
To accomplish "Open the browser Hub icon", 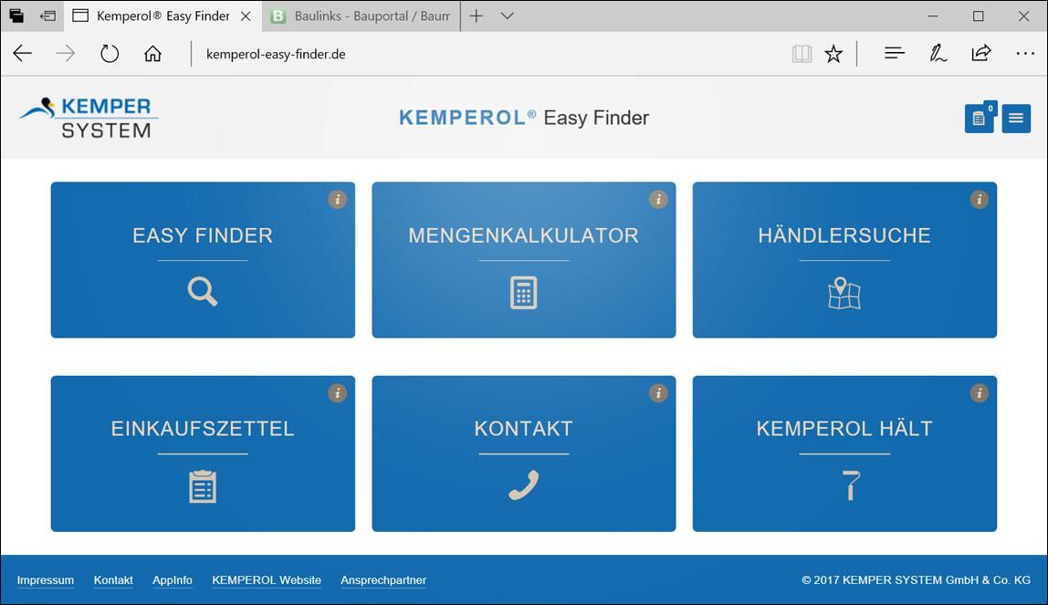I will pyautogui.click(x=895, y=53).
